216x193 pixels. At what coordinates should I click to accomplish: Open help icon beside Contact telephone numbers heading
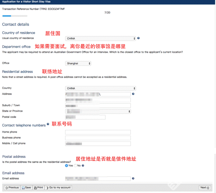click(x=48, y=124)
